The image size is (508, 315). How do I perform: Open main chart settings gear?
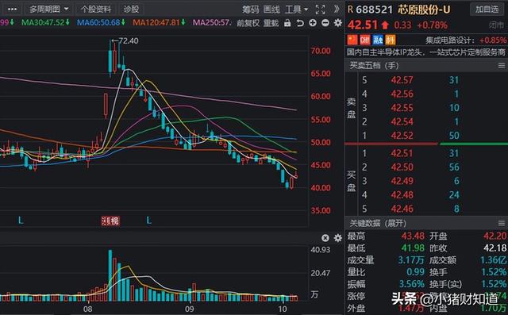point(337,23)
